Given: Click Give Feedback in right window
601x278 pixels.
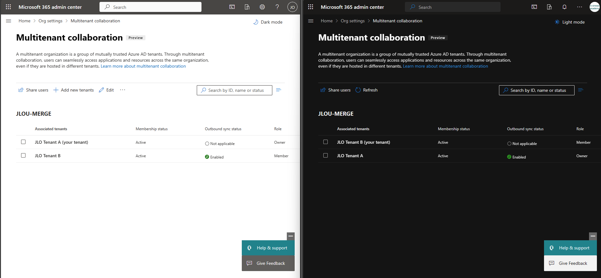Looking at the screenshot, I should pos(570,263).
